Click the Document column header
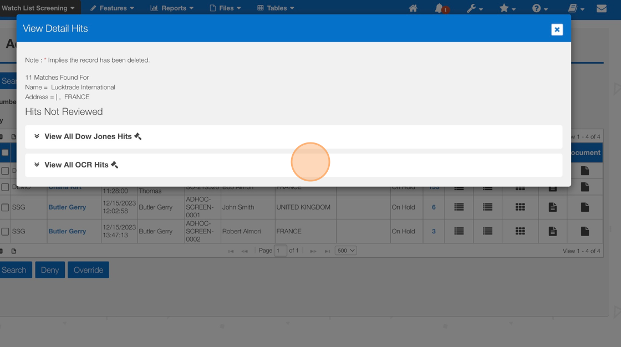 click(x=586, y=152)
